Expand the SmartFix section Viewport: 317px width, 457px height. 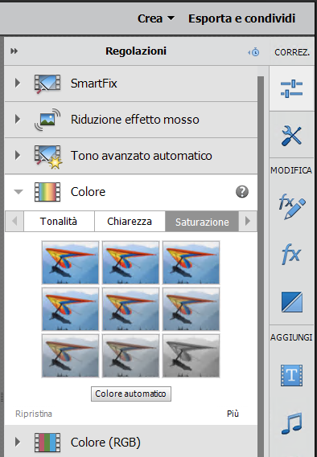point(18,83)
